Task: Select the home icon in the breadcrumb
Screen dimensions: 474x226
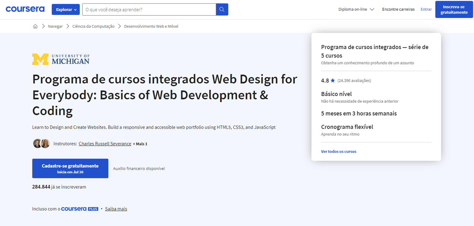Action: click(x=35, y=26)
